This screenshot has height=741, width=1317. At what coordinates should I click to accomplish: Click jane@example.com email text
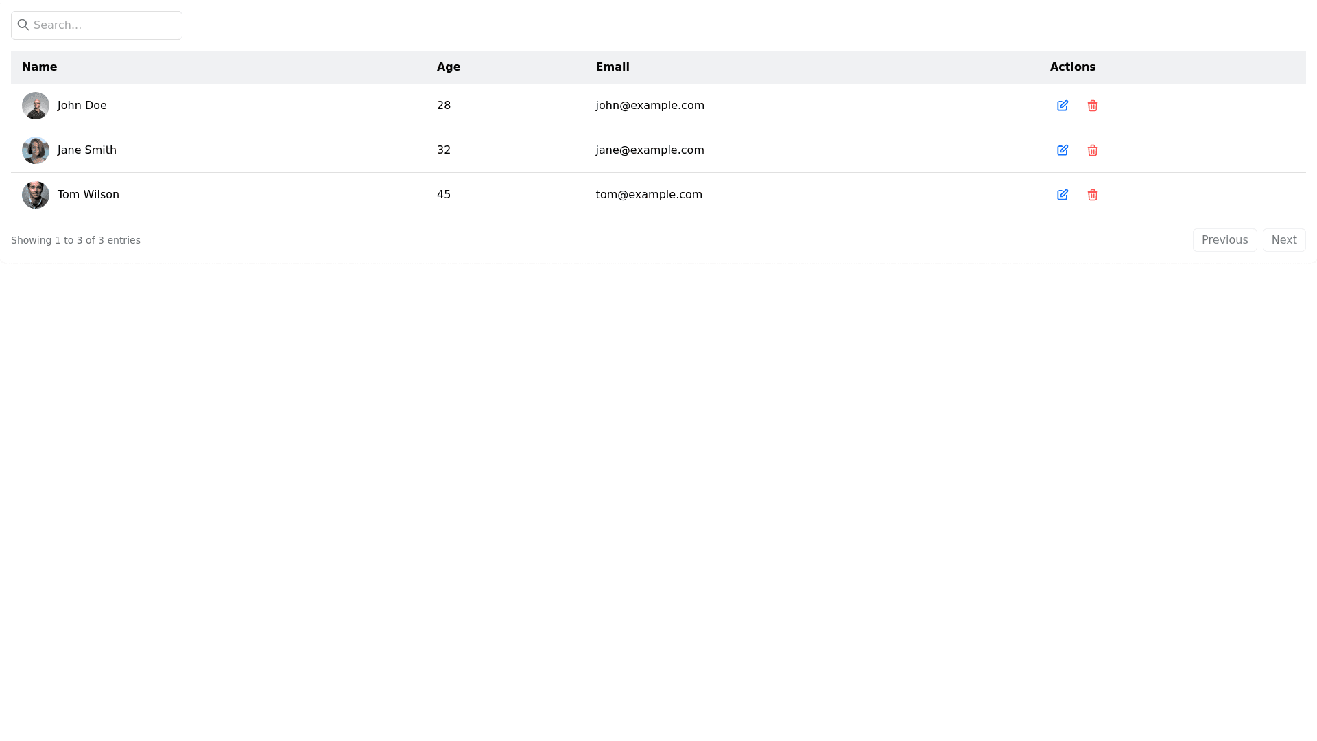650,150
